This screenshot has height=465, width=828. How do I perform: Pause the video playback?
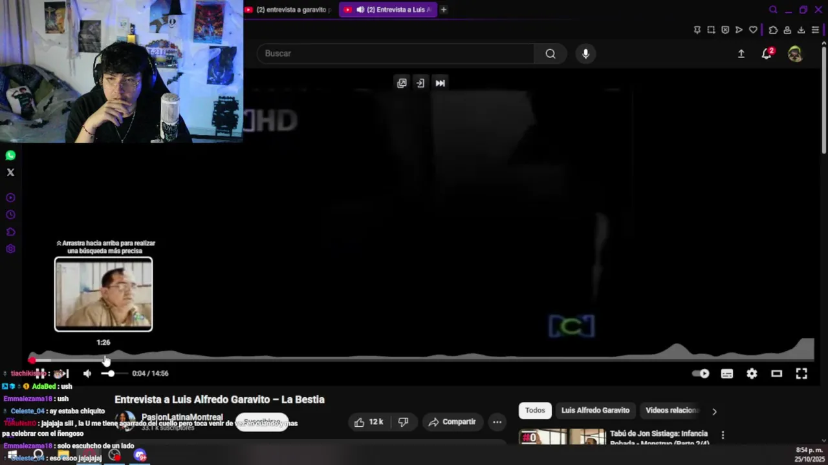(x=40, y=373)
